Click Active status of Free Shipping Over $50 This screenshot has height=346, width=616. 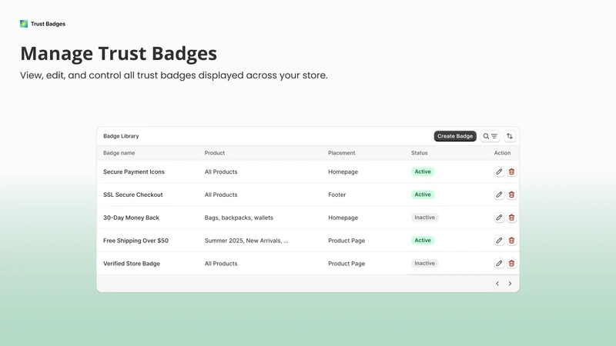(423, 241)
